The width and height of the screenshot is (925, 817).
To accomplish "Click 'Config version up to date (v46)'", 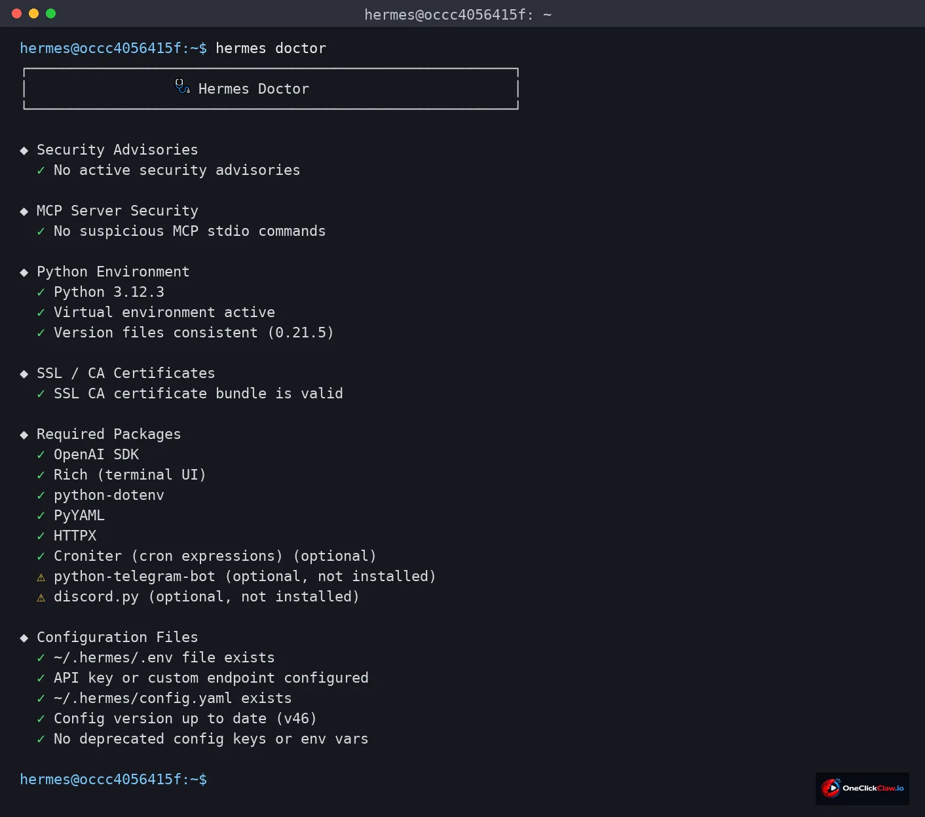I will click(x=185, y=719).
